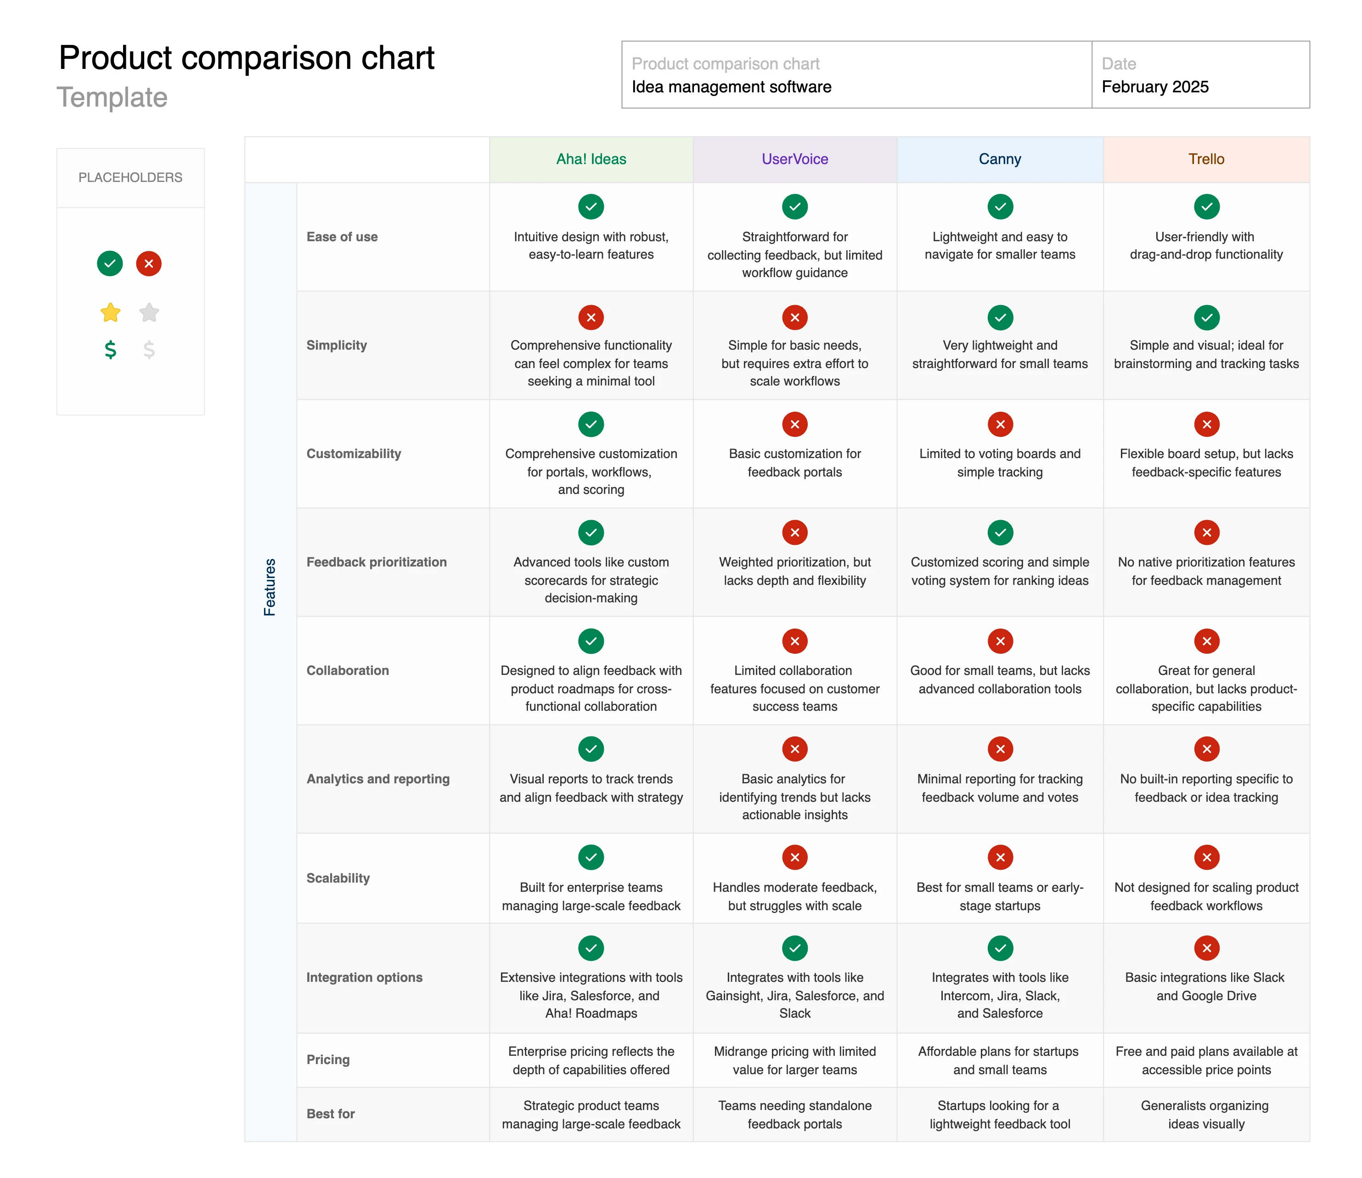Click the February 2025 date field

click(x=1200, y=75)
